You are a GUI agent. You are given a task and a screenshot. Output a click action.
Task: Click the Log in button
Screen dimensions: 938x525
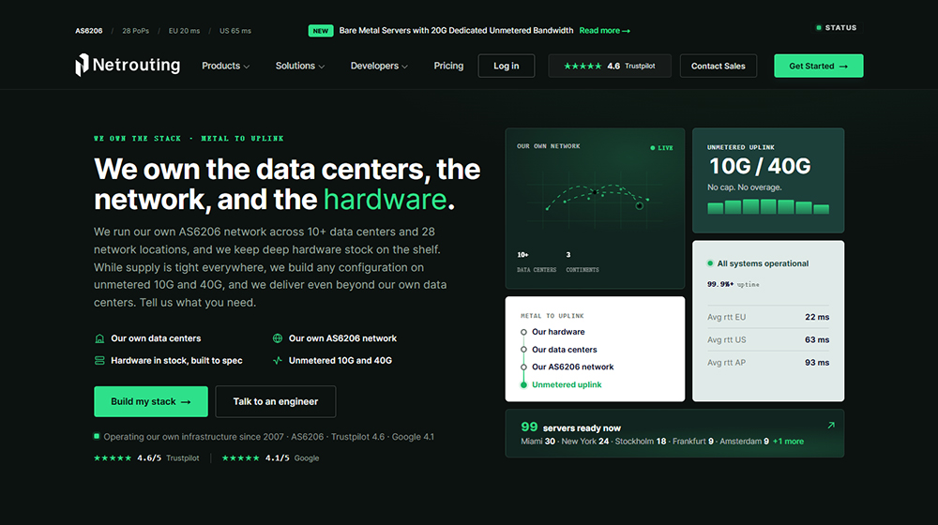tap(507, 66)
